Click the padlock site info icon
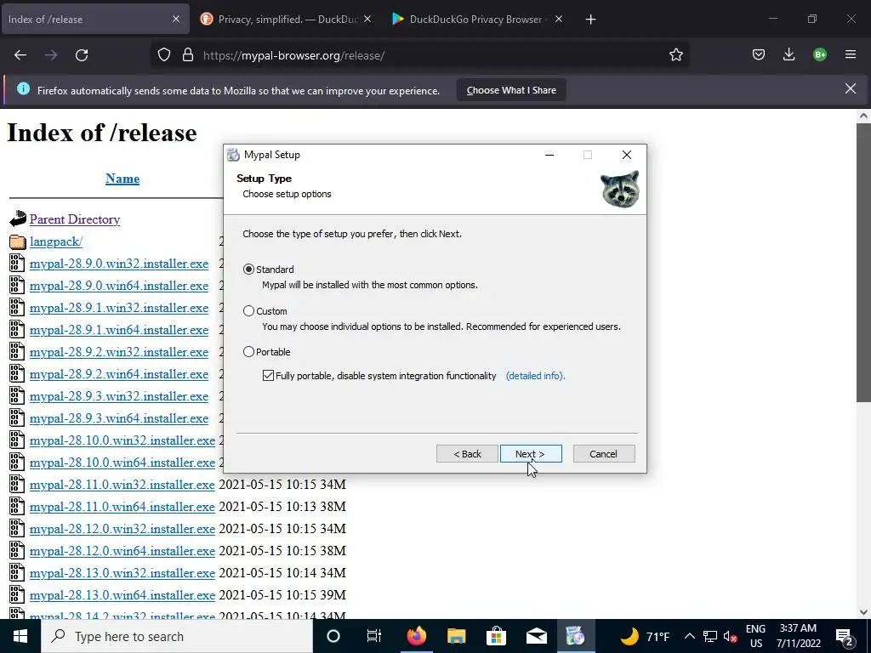Image resolution: width=871 pixels, height=653 pixels. [188, 55]
